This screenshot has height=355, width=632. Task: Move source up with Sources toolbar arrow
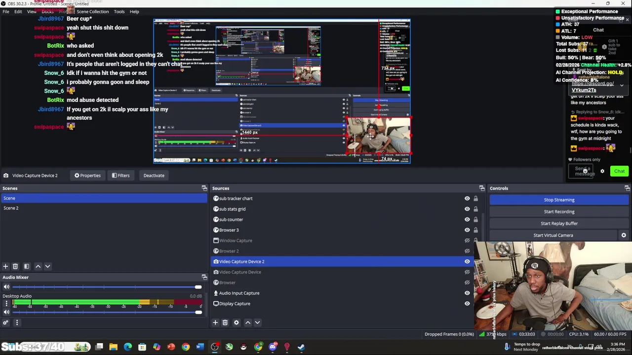[248, 322]
